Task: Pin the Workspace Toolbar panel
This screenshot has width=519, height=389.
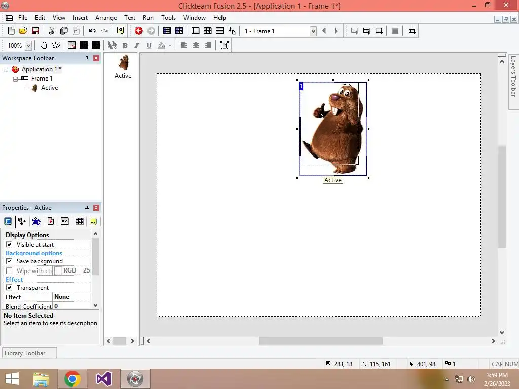Action: (87, 58)
